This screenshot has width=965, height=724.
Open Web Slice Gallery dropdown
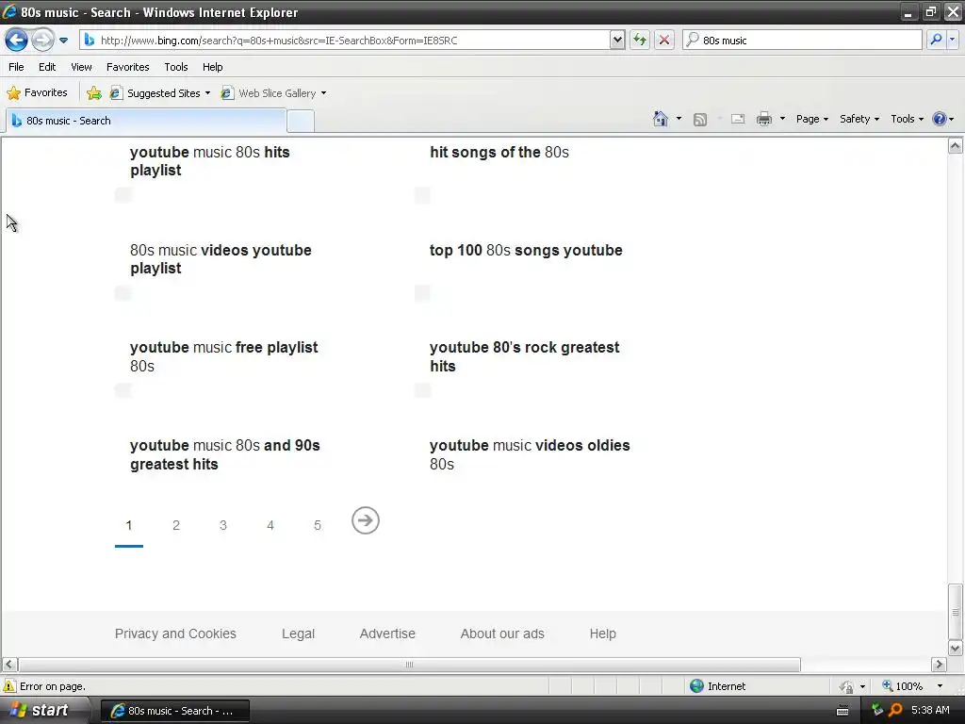(274, 93)
